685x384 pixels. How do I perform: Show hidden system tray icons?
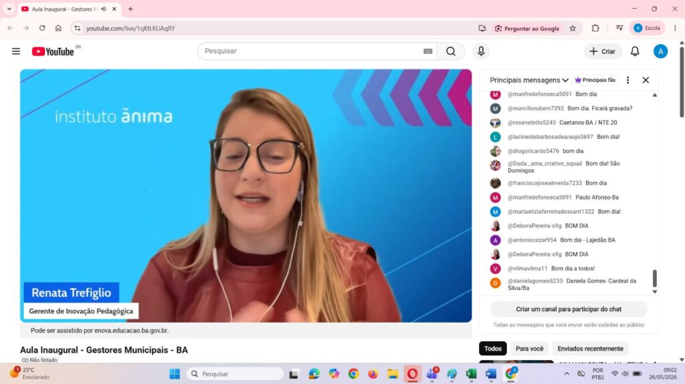(567, 374)
